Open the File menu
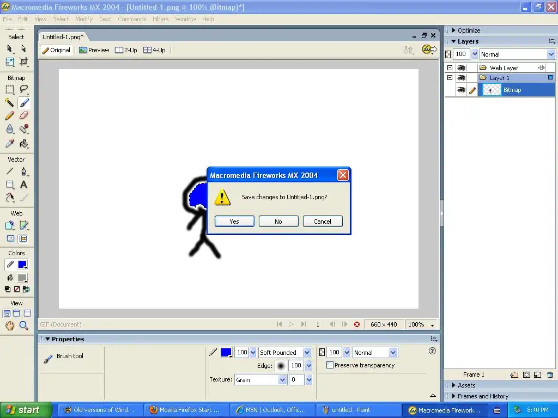 pyautogui.click(x=7, y=19)
